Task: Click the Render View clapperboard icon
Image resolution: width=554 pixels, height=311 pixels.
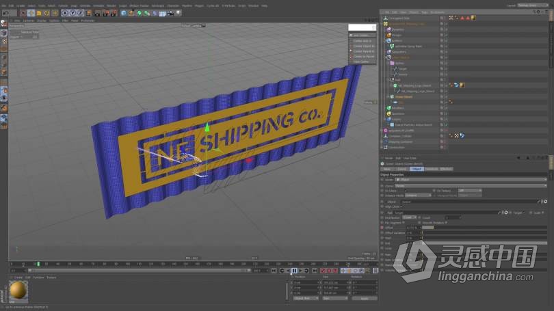Action: tap(97, 13)
